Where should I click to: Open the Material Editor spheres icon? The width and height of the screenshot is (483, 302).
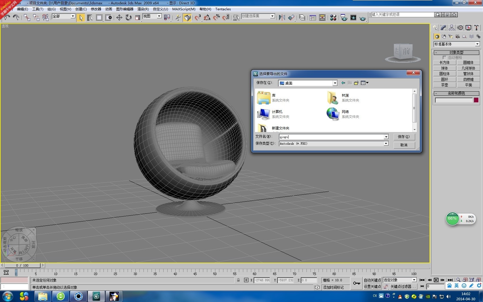333,18
